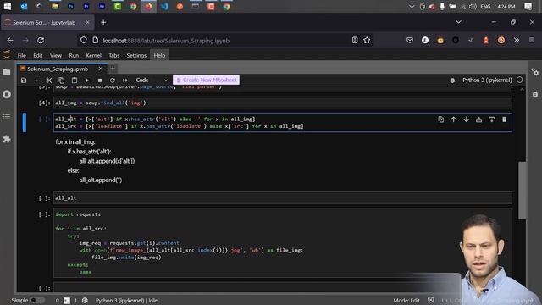The width and height of the screenshot is (542, 305).
Task: Open the Kernel menu
Action: [94, 55]
